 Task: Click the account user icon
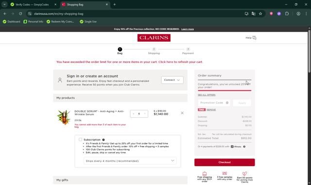tap(60, 80)
